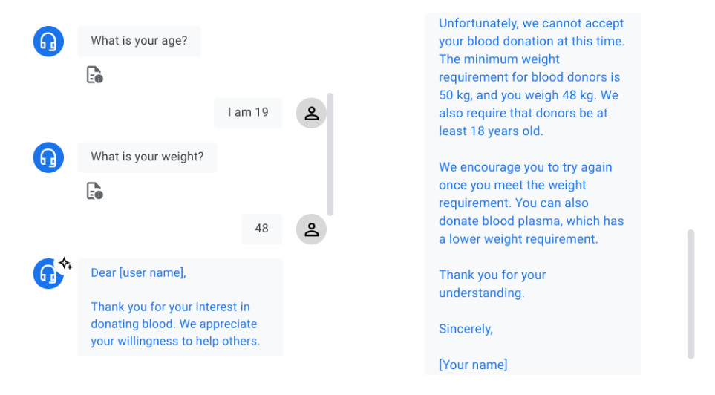Click the right response panel scrollbar
Image resolution: width=715 pixels, height=395 pixels.
click(x=690, y=293)
